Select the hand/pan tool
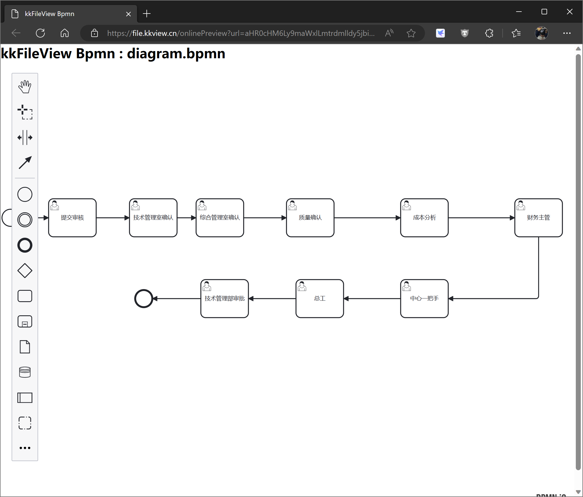This screenshot has height=497, width=583. point(25,87)
